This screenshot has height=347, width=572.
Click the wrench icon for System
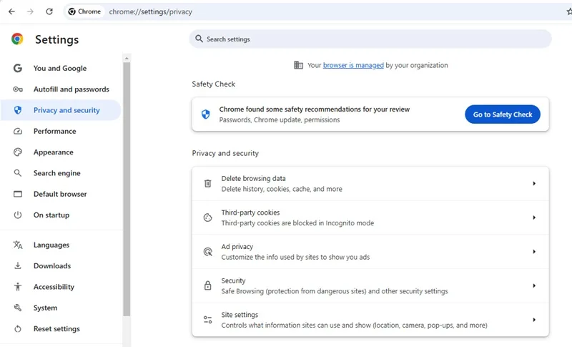(18, 308)
